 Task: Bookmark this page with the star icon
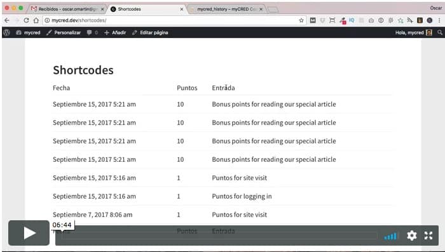(x=301, y=20)
